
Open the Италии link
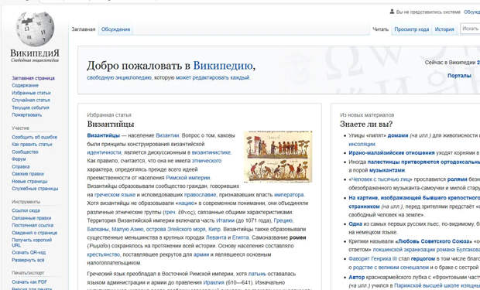tap(225, 220)
